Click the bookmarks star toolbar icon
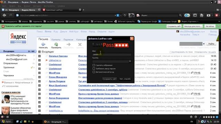The image size is (221, 124). coord(195,15)
